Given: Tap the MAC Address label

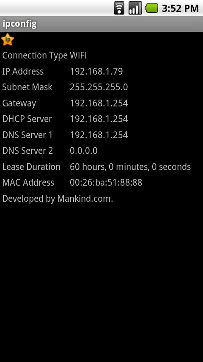Looking at the screenshot, I should 28,183.
